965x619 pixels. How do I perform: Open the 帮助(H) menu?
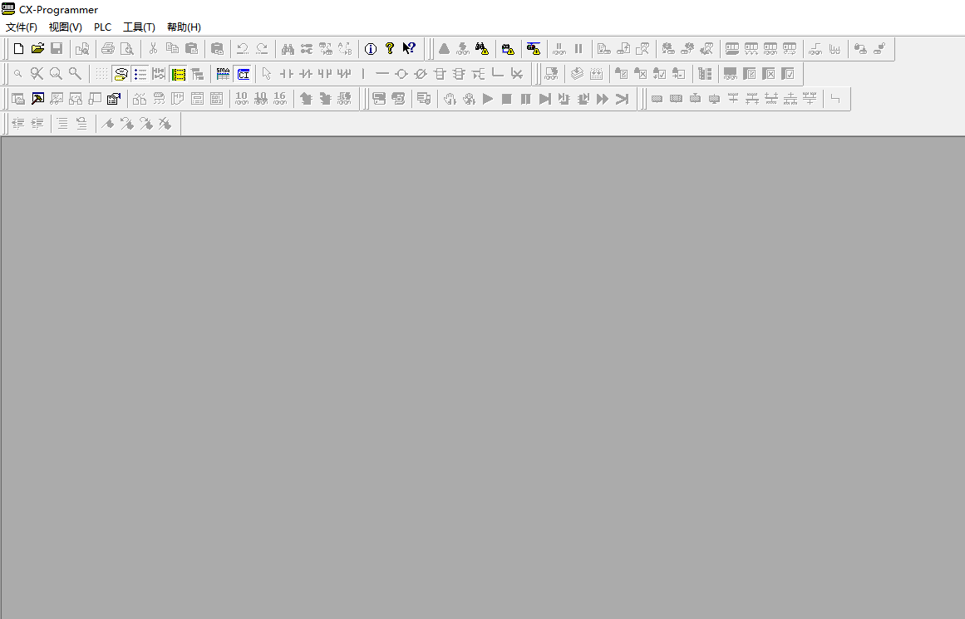pyautogui.click(x=184, y=27)
